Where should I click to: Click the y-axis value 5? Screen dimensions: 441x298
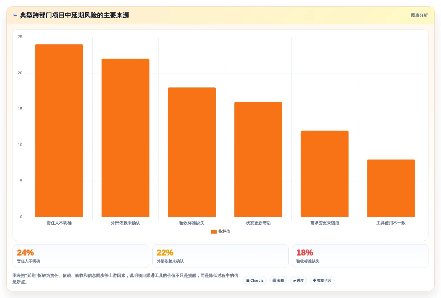21,181
